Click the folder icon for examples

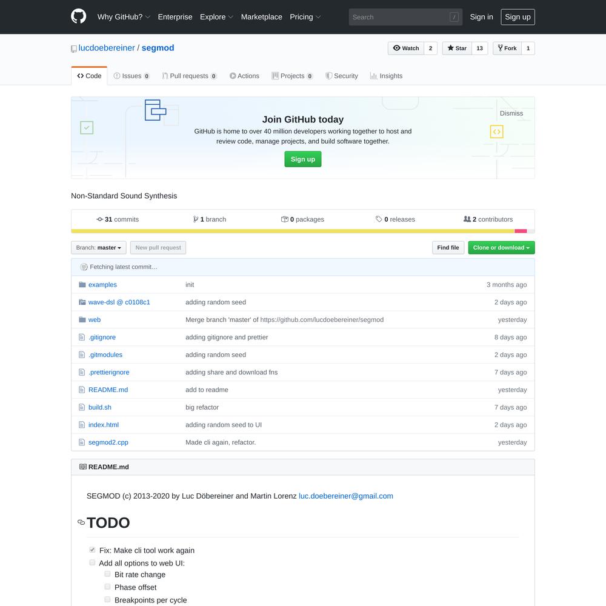click(x=82, y=284)
